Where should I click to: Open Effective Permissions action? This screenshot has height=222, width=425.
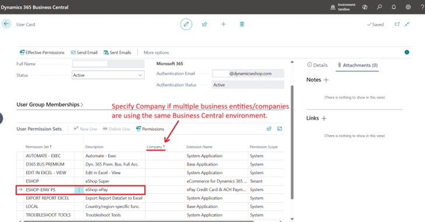click(42, 53)
